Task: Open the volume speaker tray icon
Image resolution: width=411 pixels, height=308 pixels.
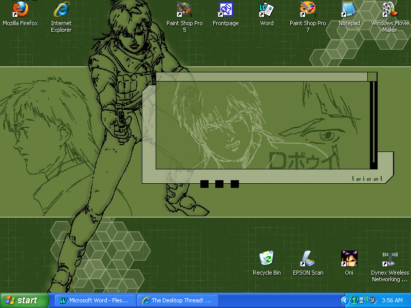Action: tap(372, 300)
